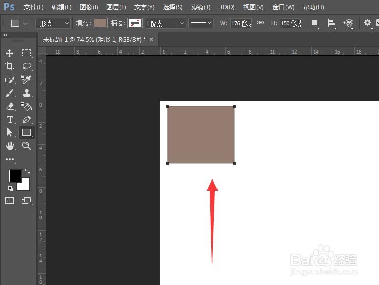Select the Pen tool
The height and width of the screenshot is (285, 379).
[26, 119]
